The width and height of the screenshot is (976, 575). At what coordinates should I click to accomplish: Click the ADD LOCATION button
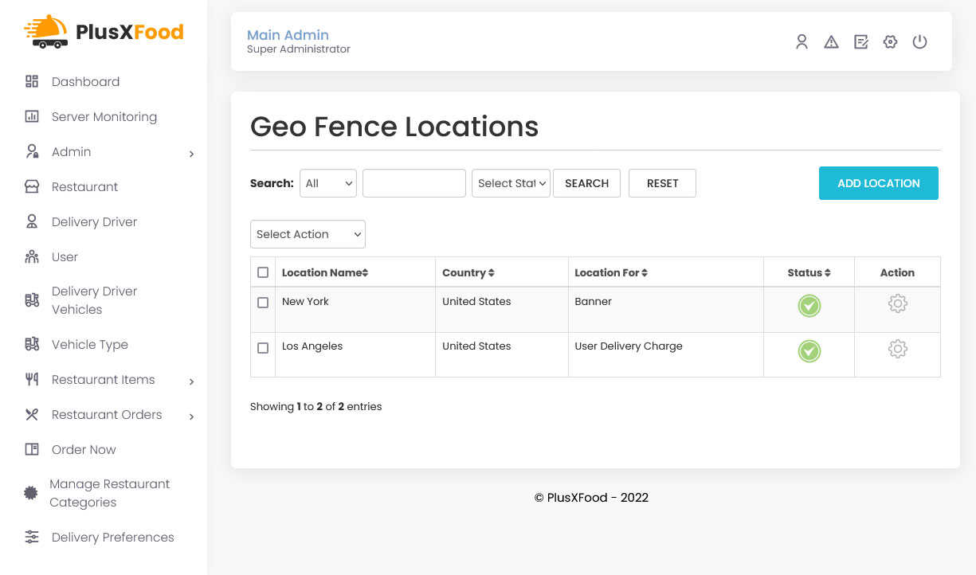879,183
